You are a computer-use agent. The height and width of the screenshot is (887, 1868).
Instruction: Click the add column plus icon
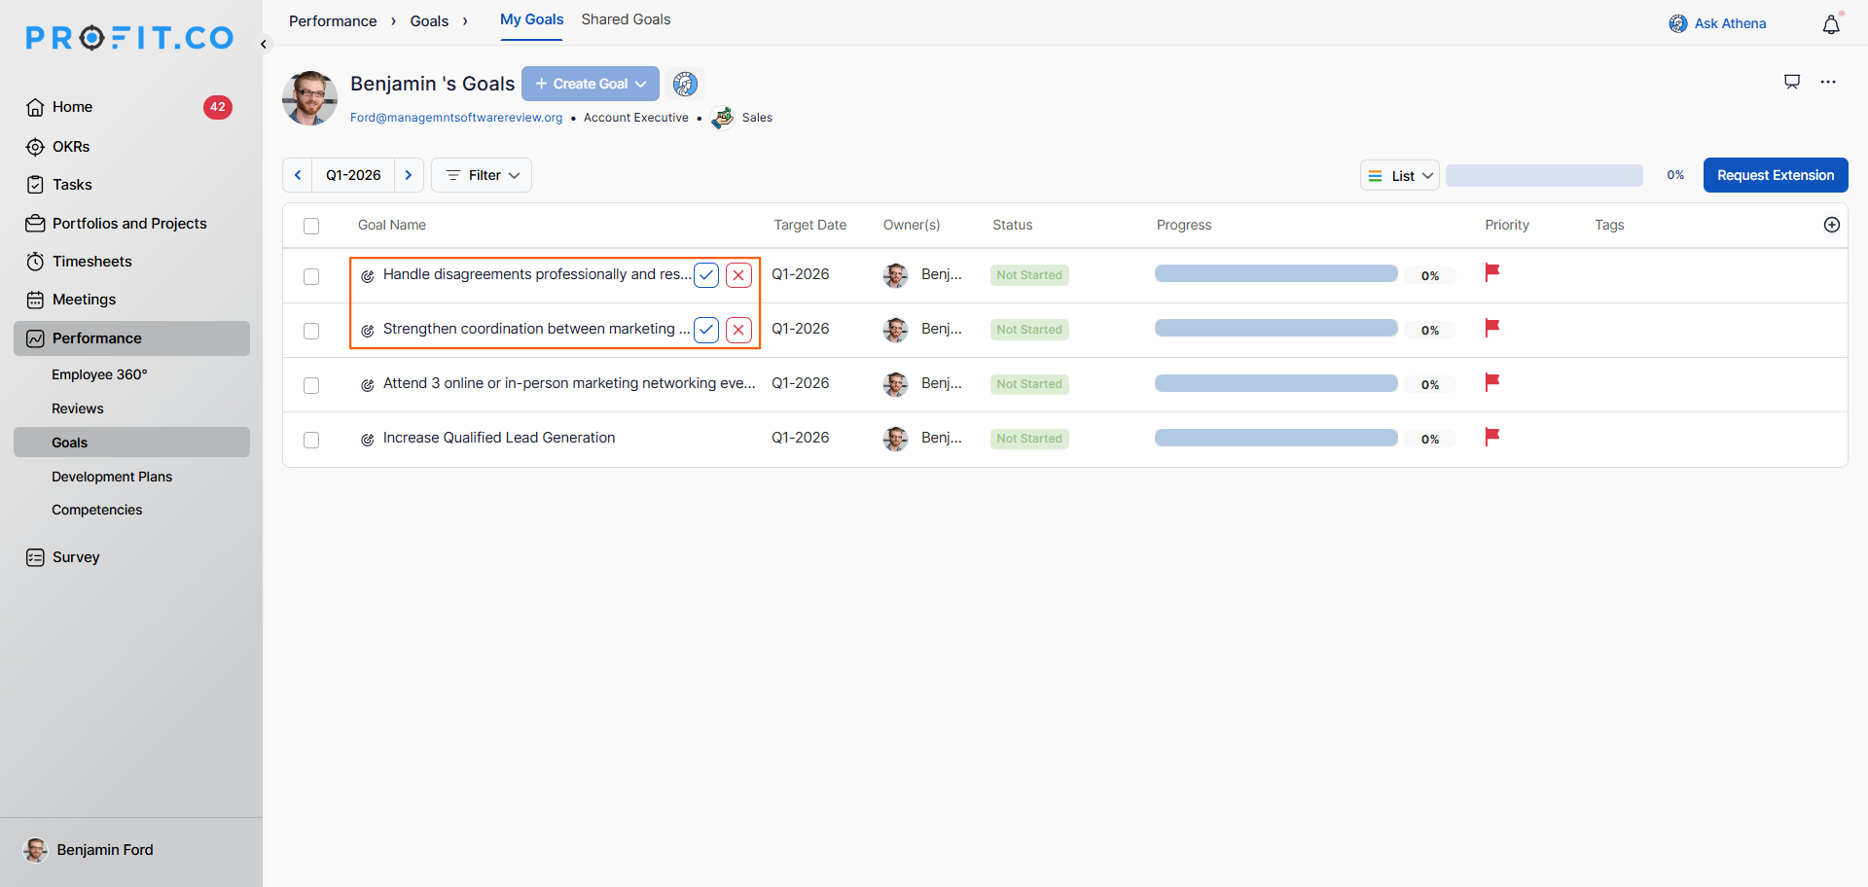pos(1831,225)
